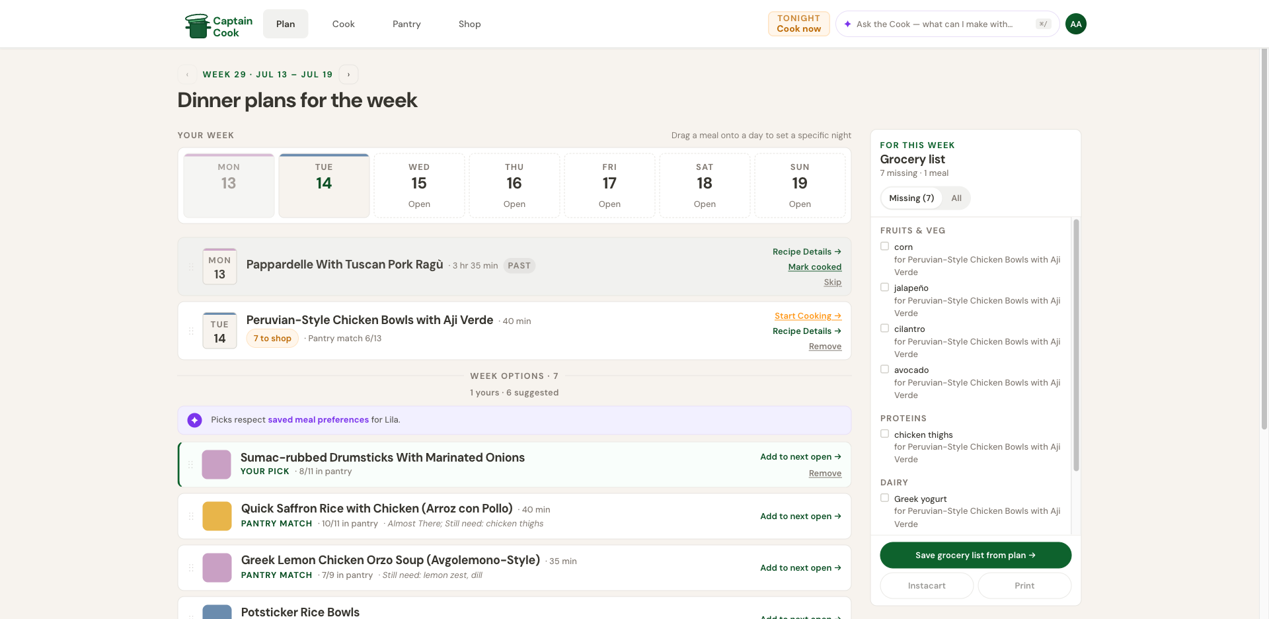Open the AA user avatar
Image resolution: width=1269 pixels, height=619 pixels.
click(x=1076, y=24)
